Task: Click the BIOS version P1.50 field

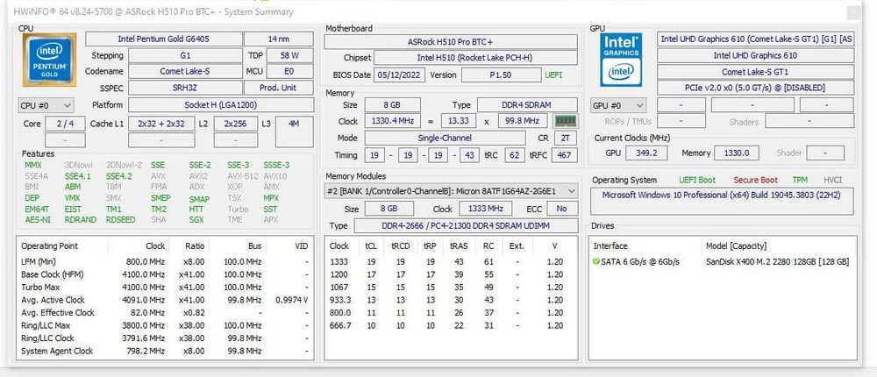Action: (501, 75)
